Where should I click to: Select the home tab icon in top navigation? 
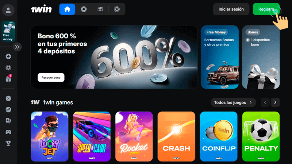(67, 9)
